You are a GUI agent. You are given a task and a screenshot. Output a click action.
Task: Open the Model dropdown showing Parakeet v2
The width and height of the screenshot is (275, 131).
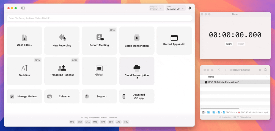(x=175, y=8)
